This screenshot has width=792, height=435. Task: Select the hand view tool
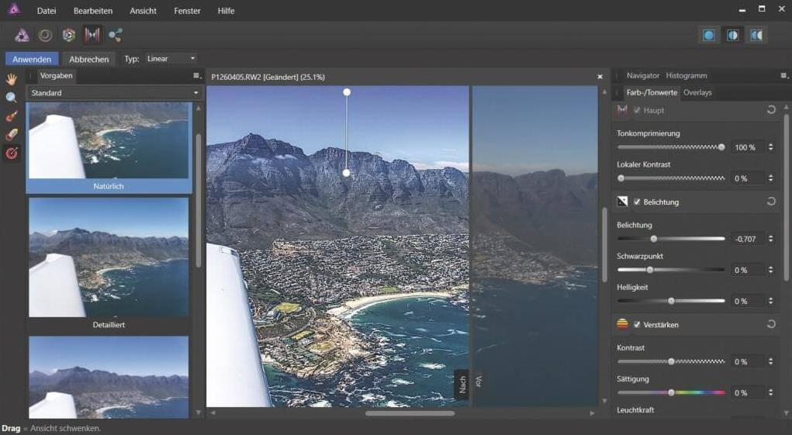pyautogui.click(x=11, y=79)
